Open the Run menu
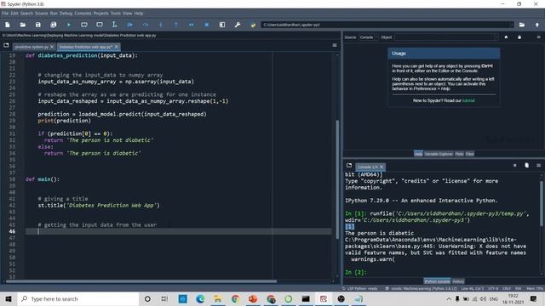The width and height of the screenshot is (545, 306). pos(54,14)
